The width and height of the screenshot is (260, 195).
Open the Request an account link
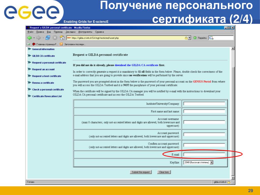[x=43, y=69]
